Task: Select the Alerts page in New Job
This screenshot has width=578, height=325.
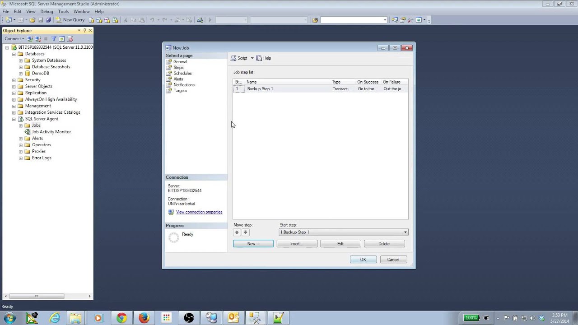Action: pos(178,79)
